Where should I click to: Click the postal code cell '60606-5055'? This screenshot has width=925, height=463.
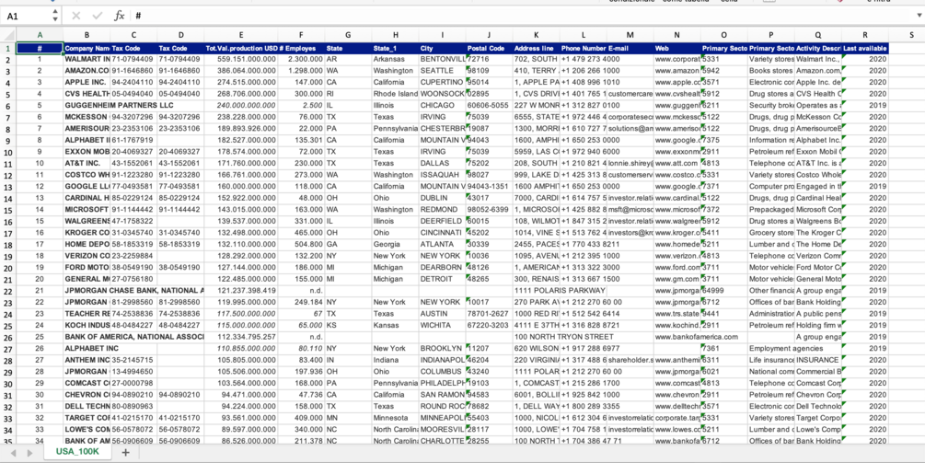click(489, 106)
